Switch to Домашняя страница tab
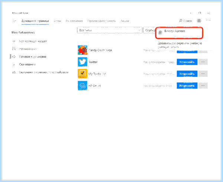 (x=35, y=21)
